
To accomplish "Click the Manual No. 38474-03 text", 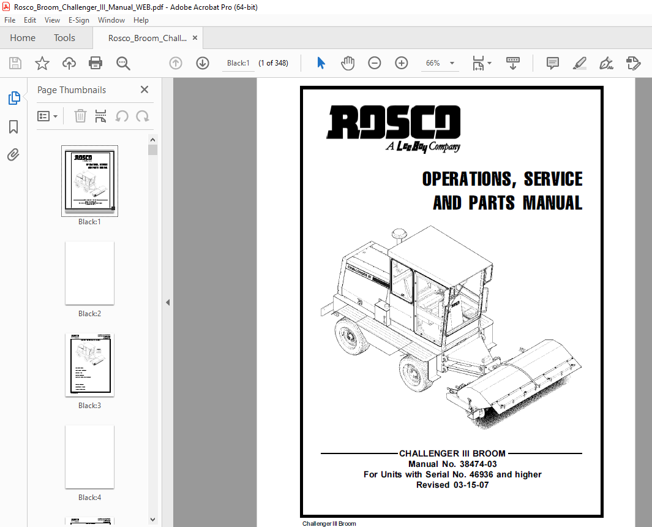I will tap(452, 464).
